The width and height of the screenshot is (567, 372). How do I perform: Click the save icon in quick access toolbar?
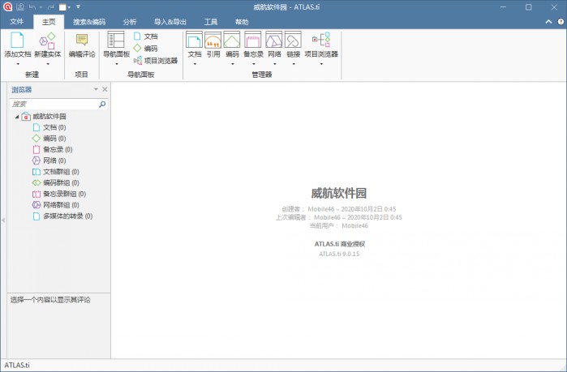[x=20, y=6]
